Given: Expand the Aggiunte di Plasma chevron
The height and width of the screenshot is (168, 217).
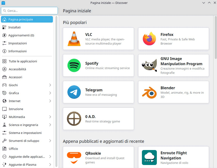Looking at the screenshot, I should 50,164.
